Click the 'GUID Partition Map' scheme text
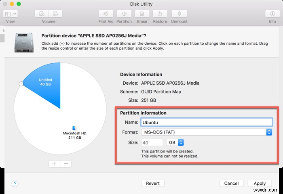Viewport: 283px width, 194px height. coord(161,92)
